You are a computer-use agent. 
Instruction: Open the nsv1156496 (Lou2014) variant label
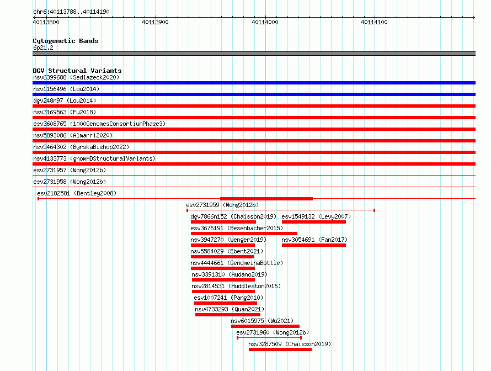click(66, 89)
